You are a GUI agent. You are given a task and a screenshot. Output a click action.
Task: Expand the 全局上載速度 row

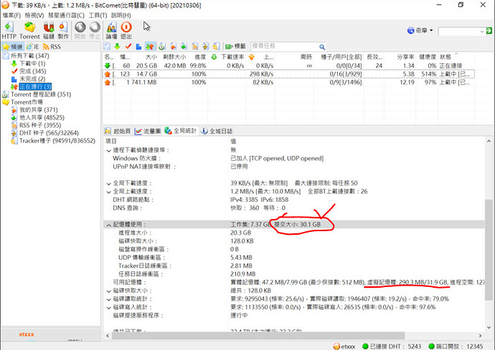coord(108,192)
